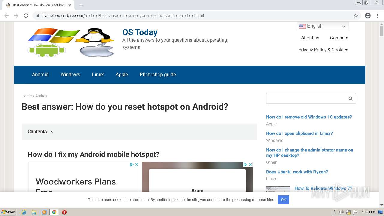Click the network tray icon

(348, 212)
